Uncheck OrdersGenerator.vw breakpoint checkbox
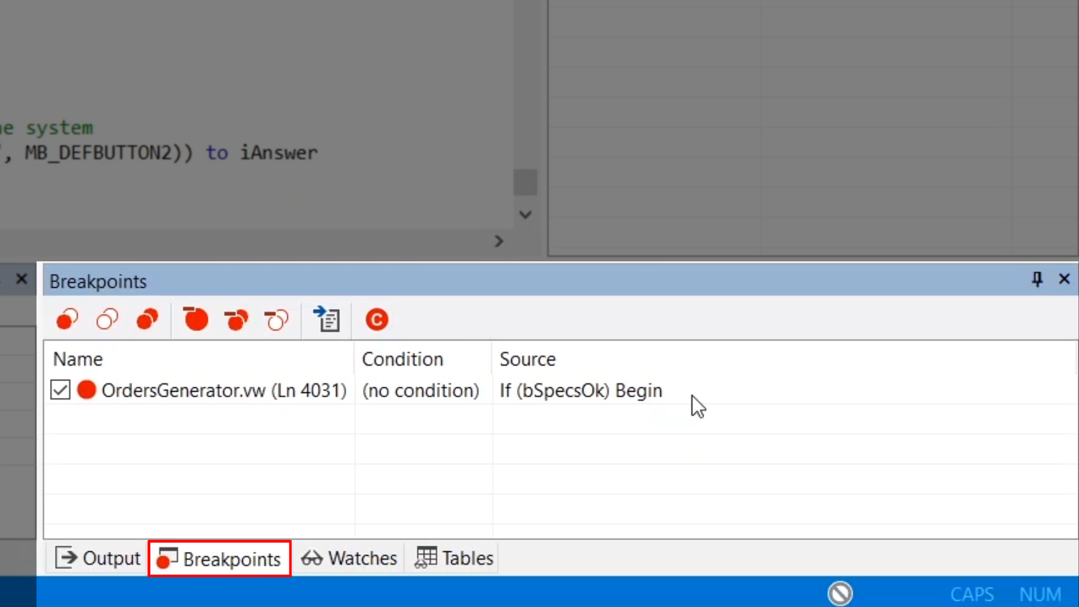The image size is (1079, 607). click(x=60, y=390)
